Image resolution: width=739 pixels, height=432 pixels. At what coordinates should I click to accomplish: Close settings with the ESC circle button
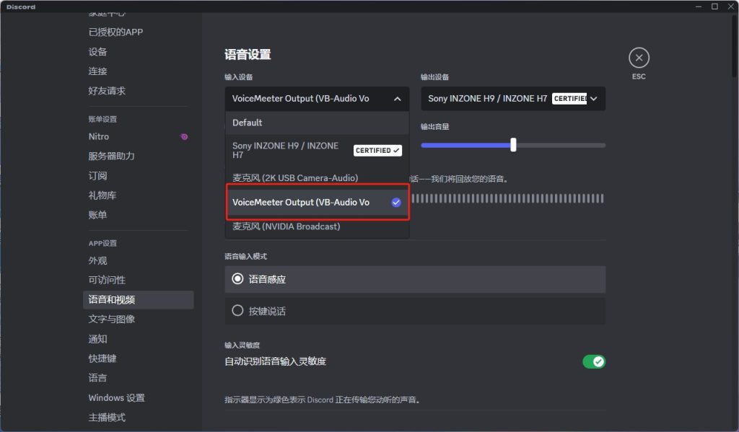639,58
